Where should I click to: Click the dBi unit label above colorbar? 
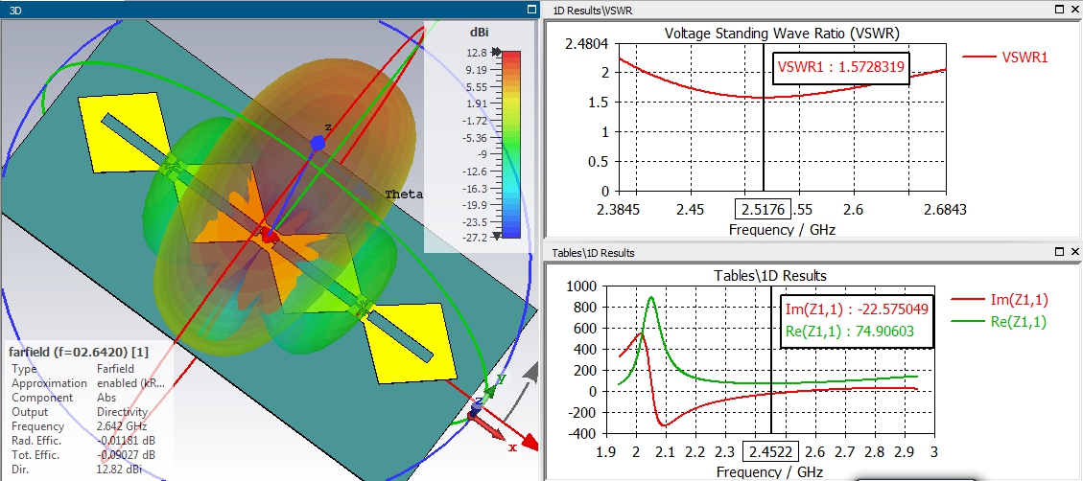[480, 32]
